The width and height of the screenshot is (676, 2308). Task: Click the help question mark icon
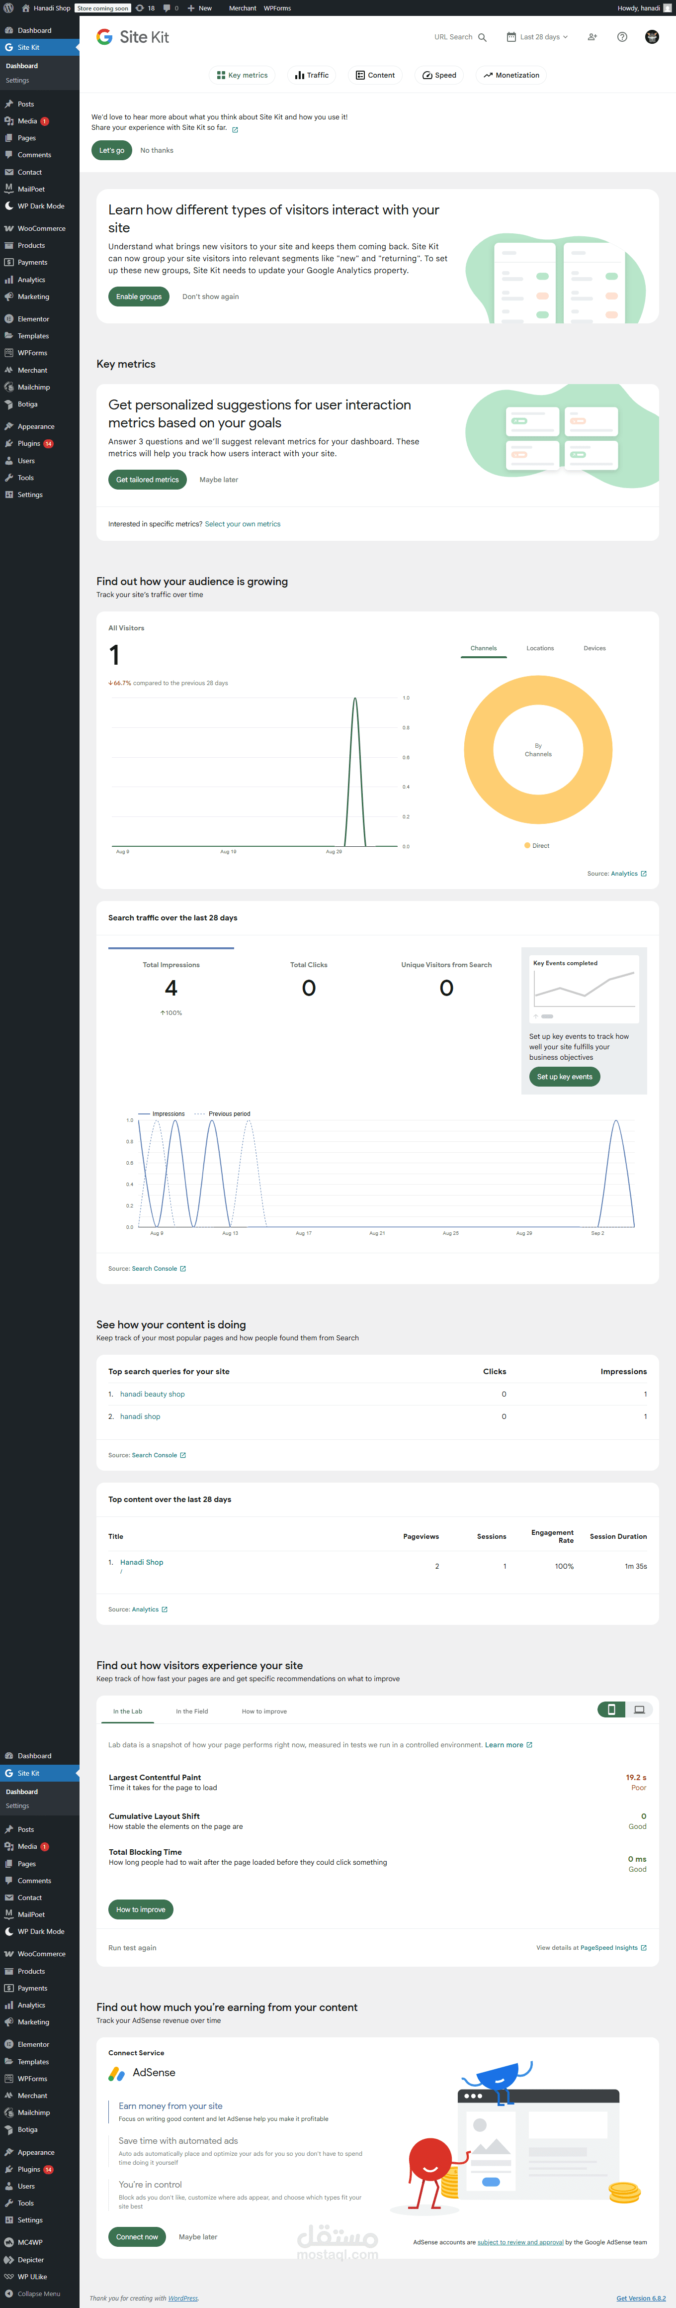pos(622,37)
